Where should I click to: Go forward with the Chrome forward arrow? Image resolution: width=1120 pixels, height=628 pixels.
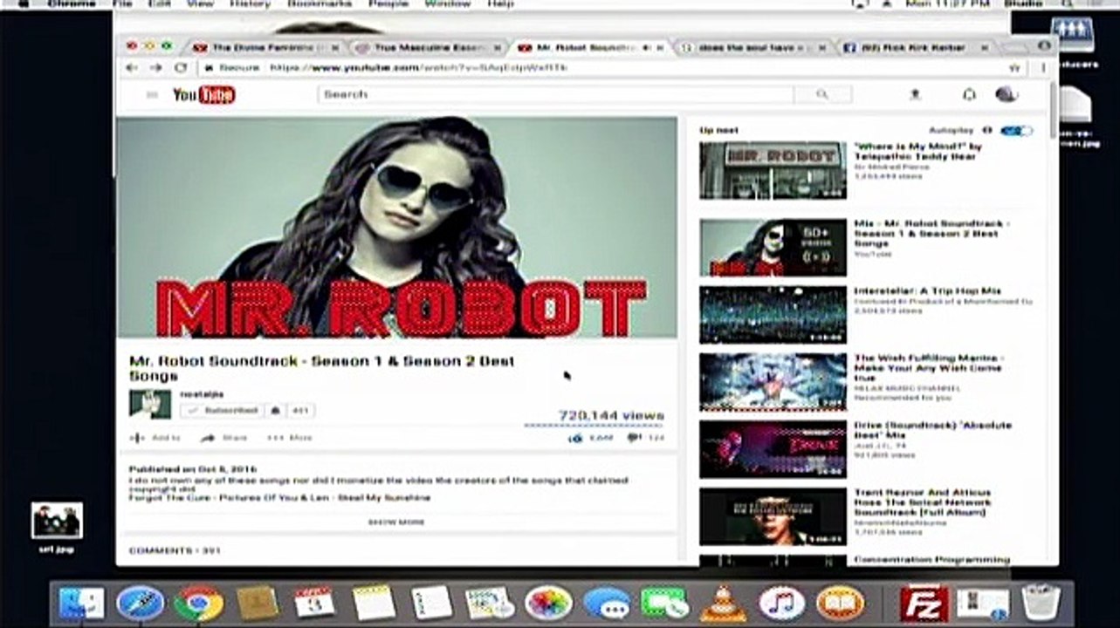point(155,67)
